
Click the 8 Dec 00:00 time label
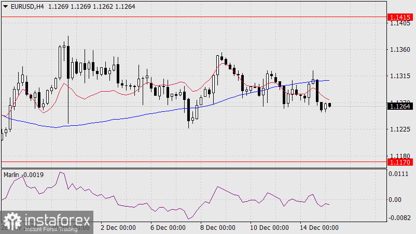219,227
